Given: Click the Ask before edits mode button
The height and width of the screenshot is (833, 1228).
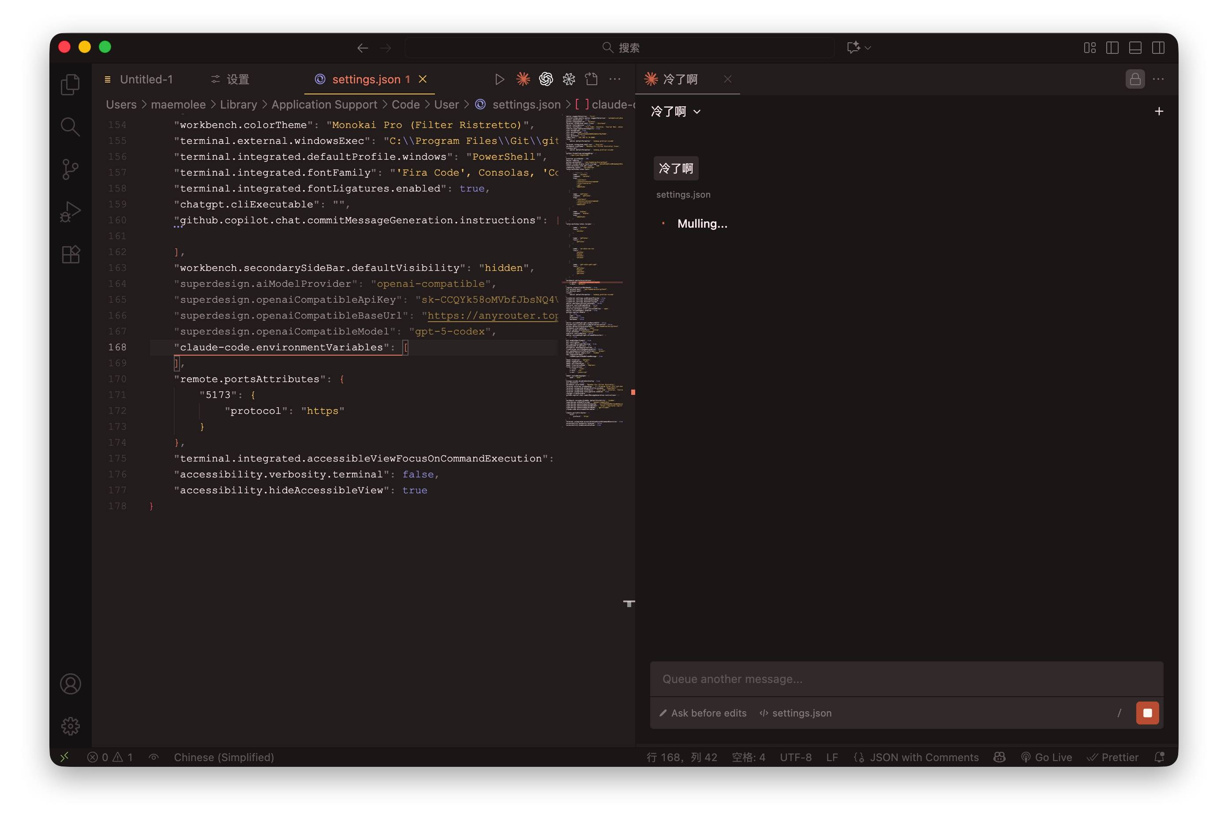Looking at the screenshot, I should point(703,713).
